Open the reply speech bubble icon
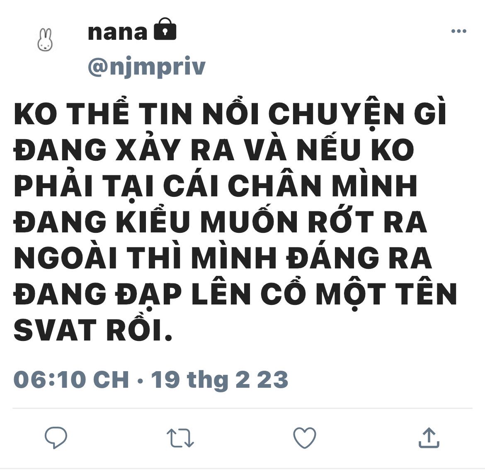 click(56, 437)
